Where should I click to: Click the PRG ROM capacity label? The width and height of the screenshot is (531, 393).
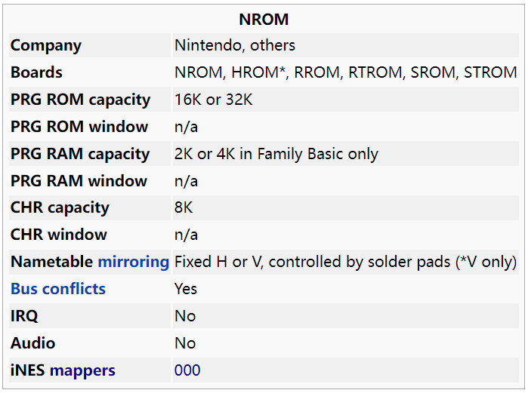point(80,100)
